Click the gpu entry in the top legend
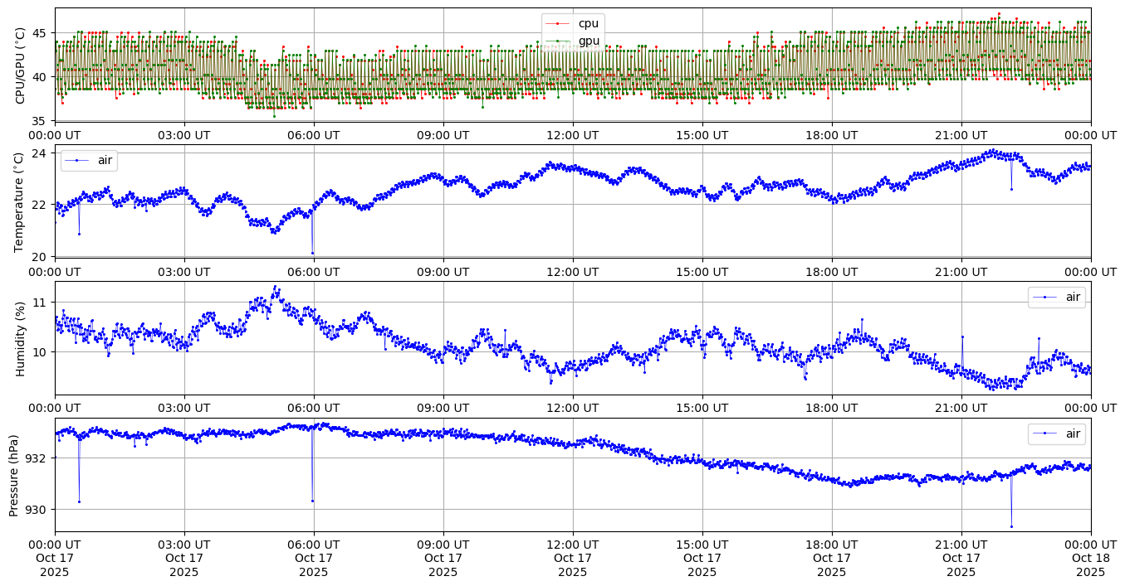1125x586 pixels. click(x=588, y=41)
